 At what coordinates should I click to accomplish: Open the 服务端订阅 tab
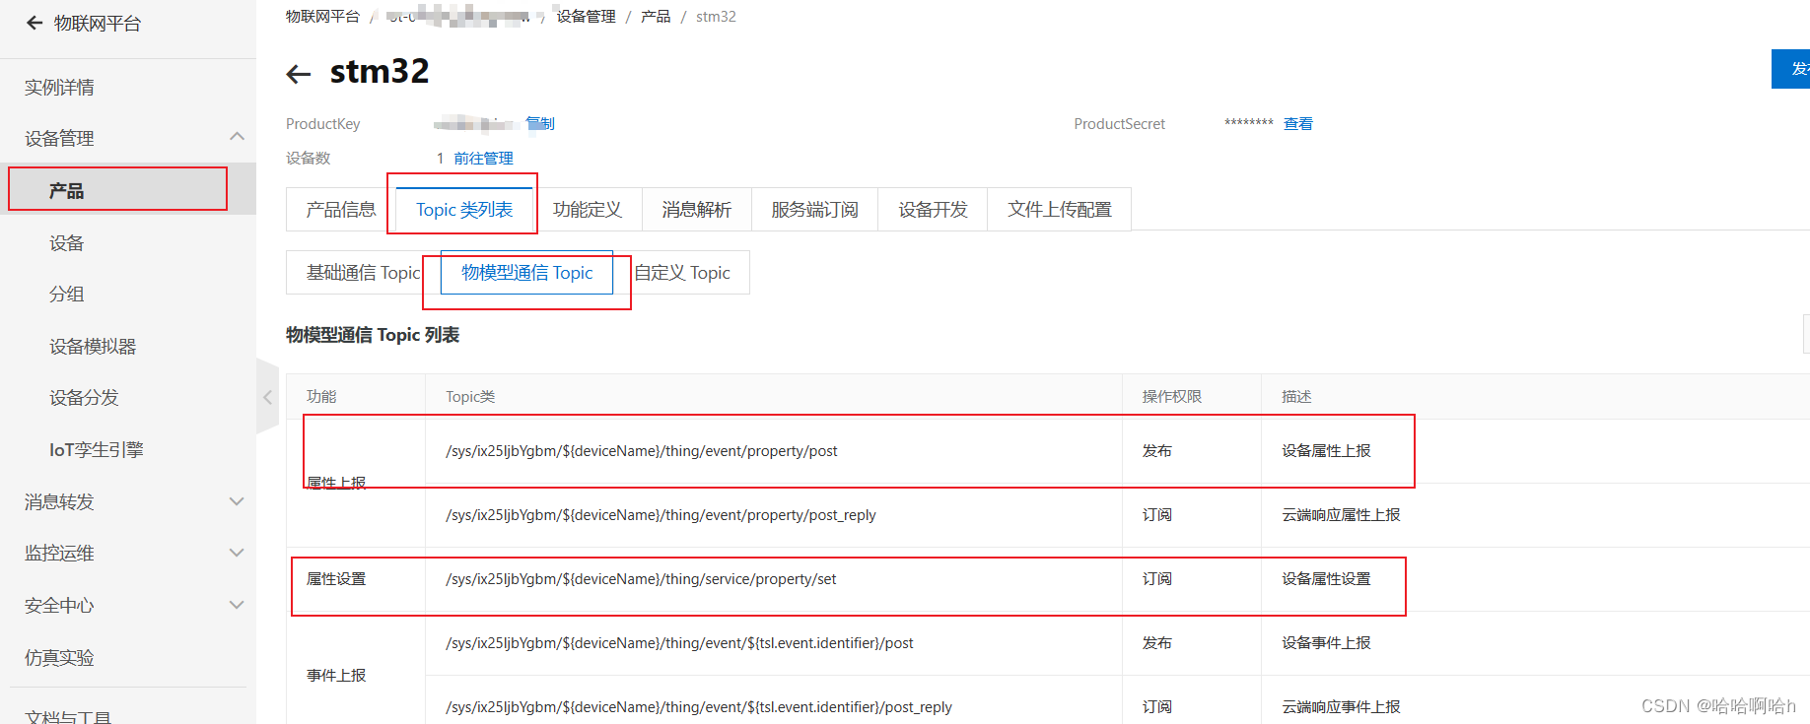(814, 210)
